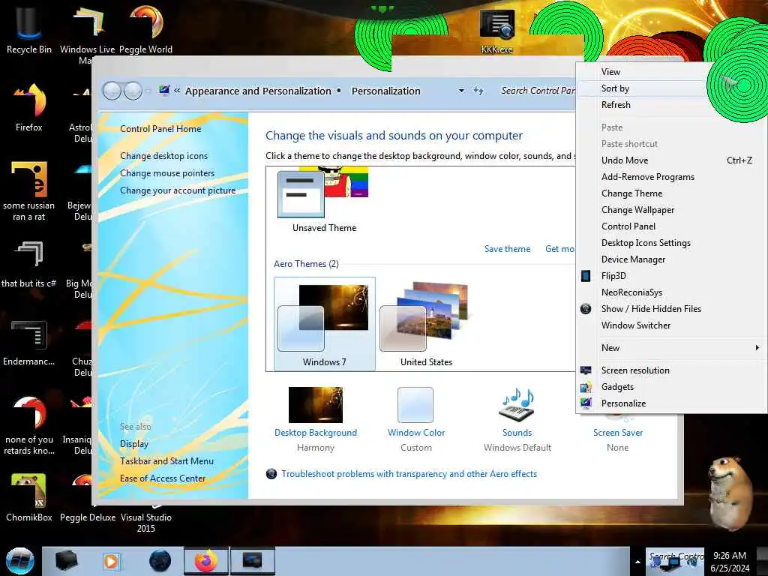The image size is (768, 576).
Task: Troubleshoot problems with transparency link
Action: coord(409,474)
